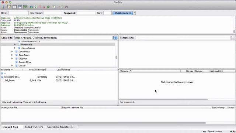Click the Password input field

tap(86, 13)
